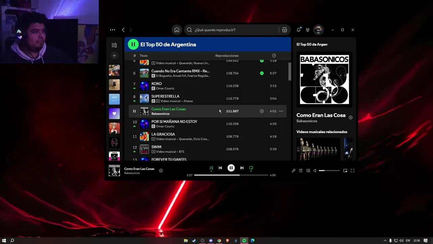Open Omar Courtz artist link under KOKO
Image resolution: width=433 pixels, height=244 pixels.
point(165,88)
